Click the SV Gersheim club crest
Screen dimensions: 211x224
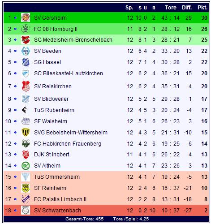point(26,17)
